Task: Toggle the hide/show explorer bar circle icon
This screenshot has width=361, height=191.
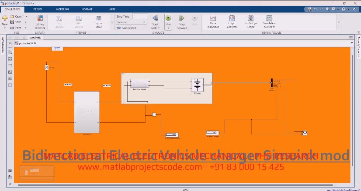Action: pyautogui.click(x=10, y=43)
